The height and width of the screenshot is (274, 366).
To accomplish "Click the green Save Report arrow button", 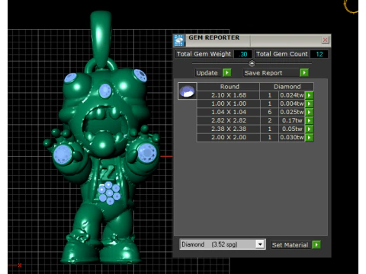I will (x=304, y=73).
